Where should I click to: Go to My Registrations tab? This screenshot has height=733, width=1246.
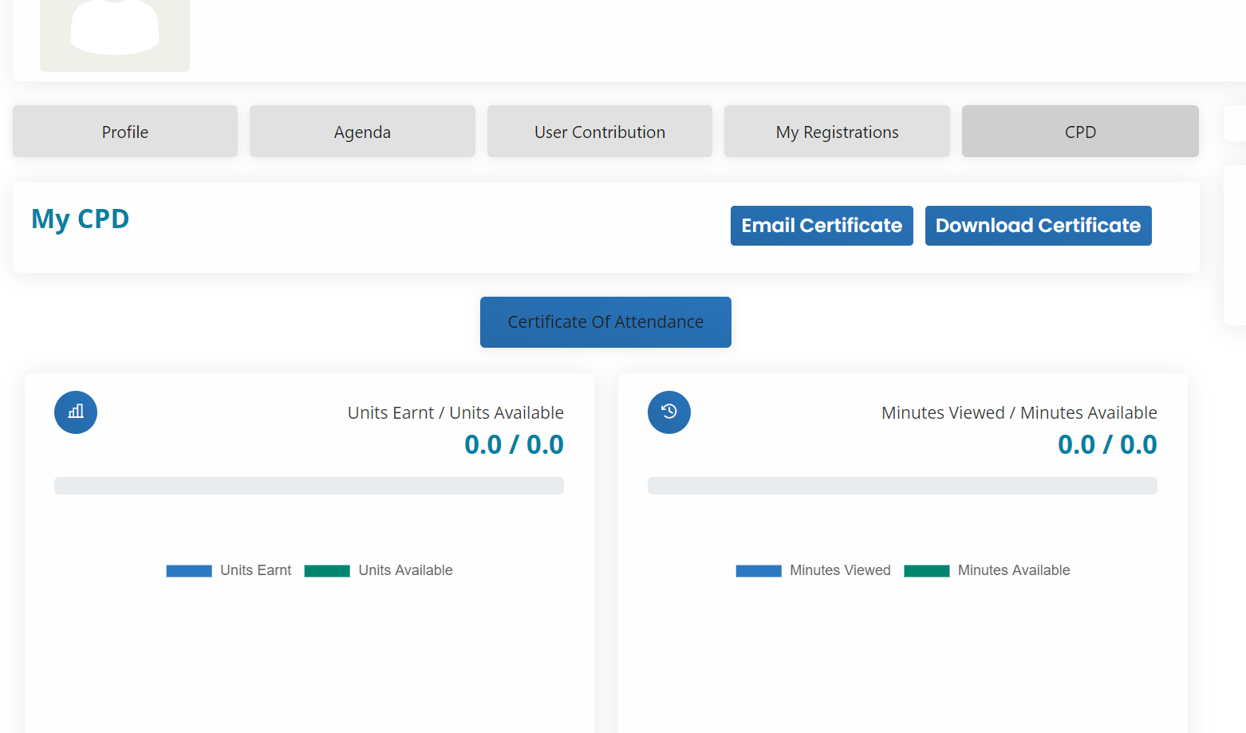coord(837,132)
